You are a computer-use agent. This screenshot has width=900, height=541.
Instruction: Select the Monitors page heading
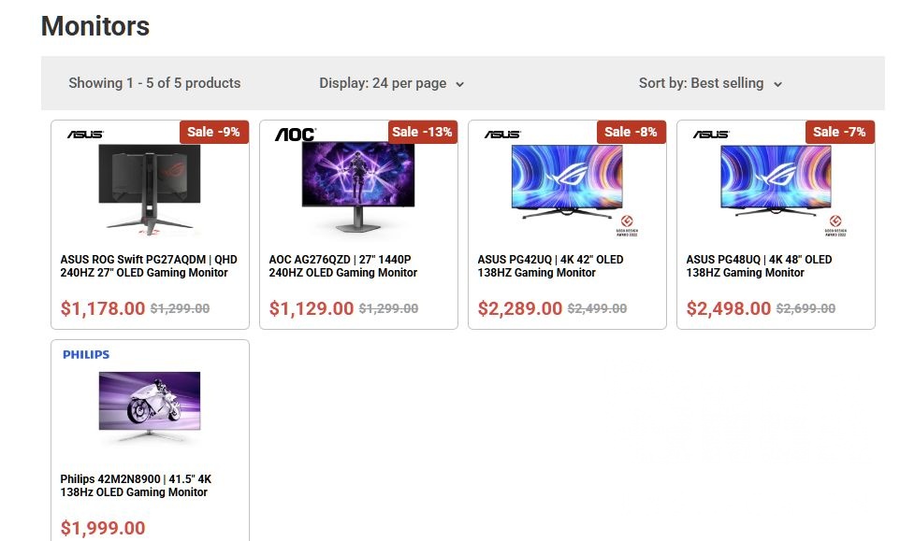94,26
